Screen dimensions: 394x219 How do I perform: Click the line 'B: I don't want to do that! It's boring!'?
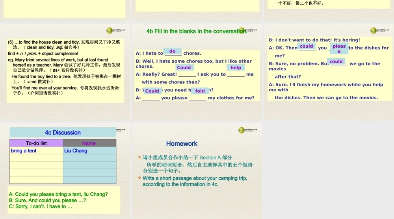(x=314, y=40)
